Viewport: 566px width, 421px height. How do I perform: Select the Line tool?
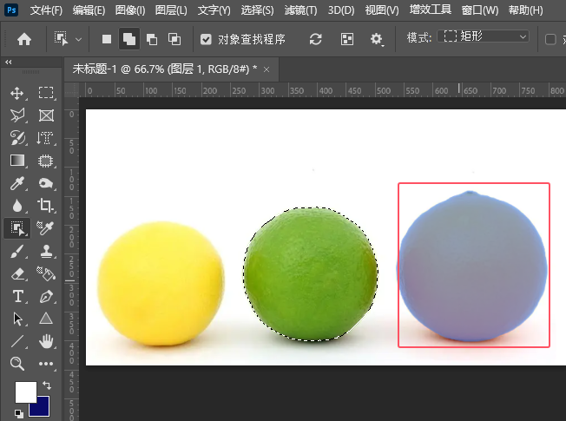click(x=17, y=341)
